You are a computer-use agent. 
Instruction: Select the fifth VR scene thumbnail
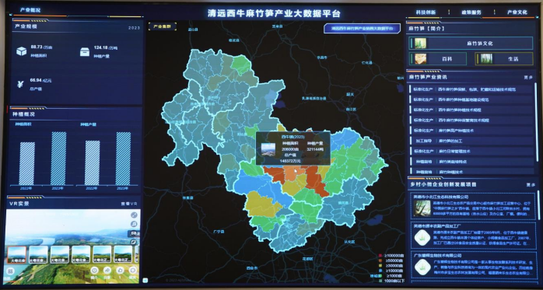(102, 255)
